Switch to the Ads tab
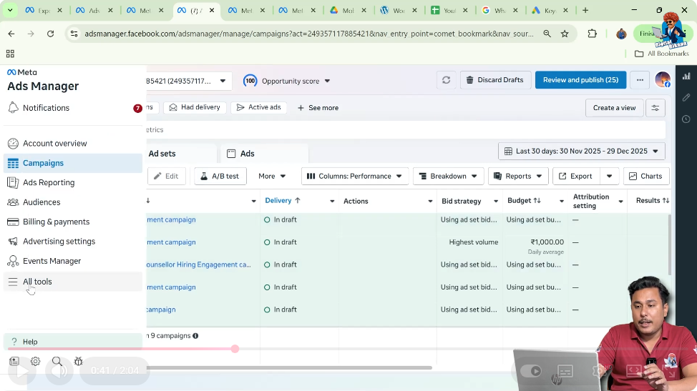 pos(247,154)
